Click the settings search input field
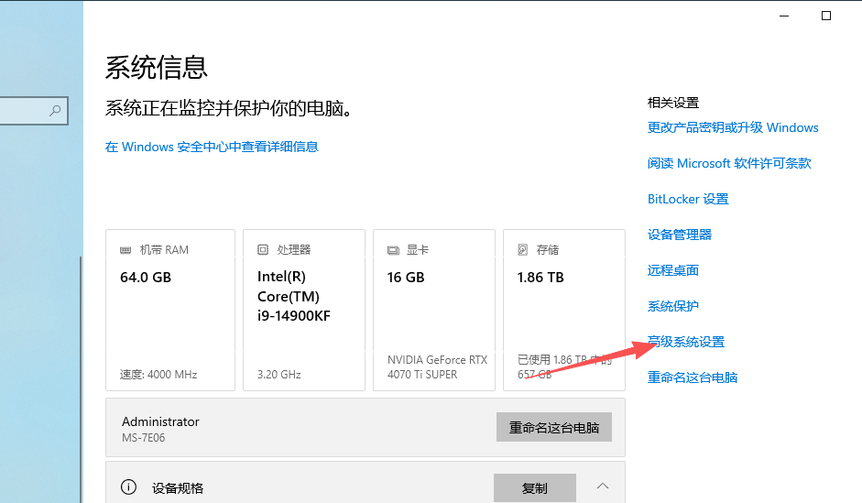This screenshot has width=862, height=503. (x=33, y=111)
